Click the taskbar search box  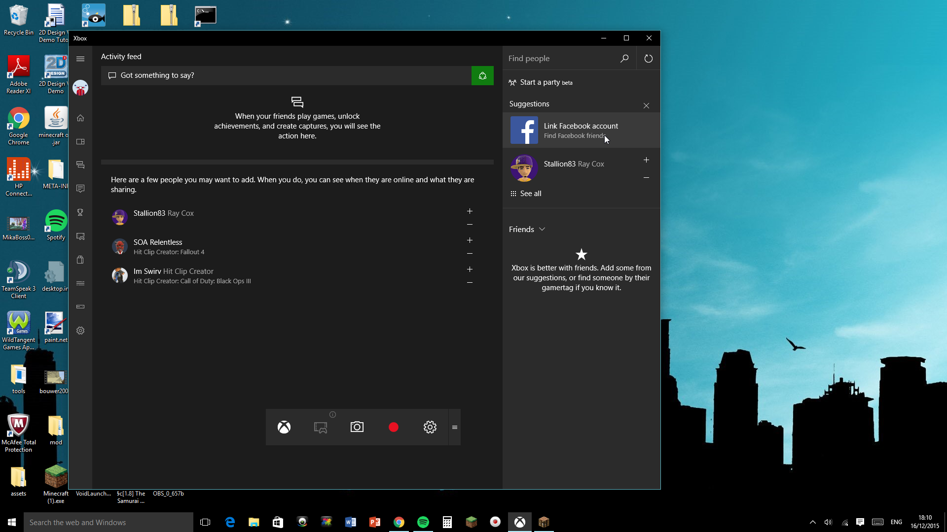[x=109, y=522]
